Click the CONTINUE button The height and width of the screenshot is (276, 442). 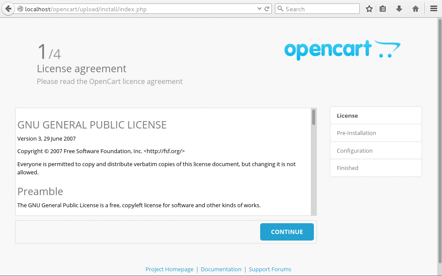(287, 232)
